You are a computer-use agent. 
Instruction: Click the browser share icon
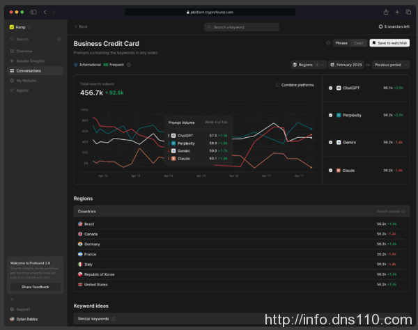point(385,12)
